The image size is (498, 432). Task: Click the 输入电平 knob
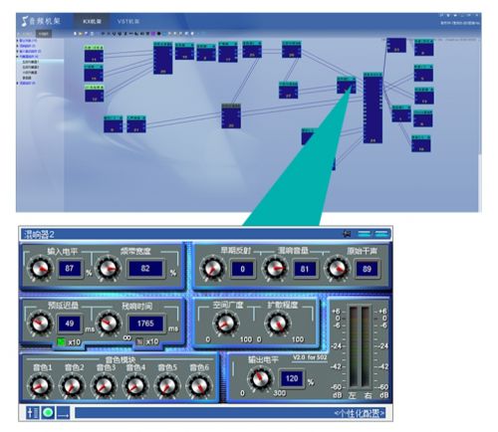click(x=40, y=269)
